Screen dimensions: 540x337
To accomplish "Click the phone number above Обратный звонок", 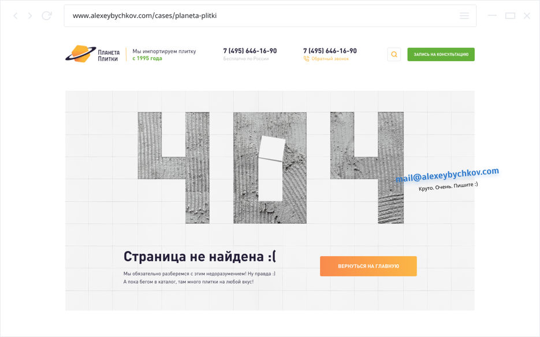I will point(330,51).
